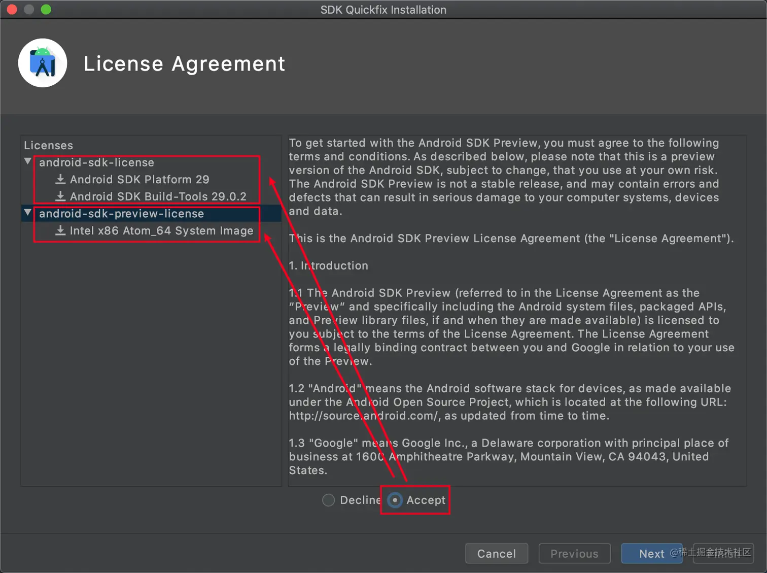Image resolution: width=767 pixels, height=573 pixels.
Task: Click the http://source.android.com/ URL text
Action: pyautogui.click(x=363, y=416)
